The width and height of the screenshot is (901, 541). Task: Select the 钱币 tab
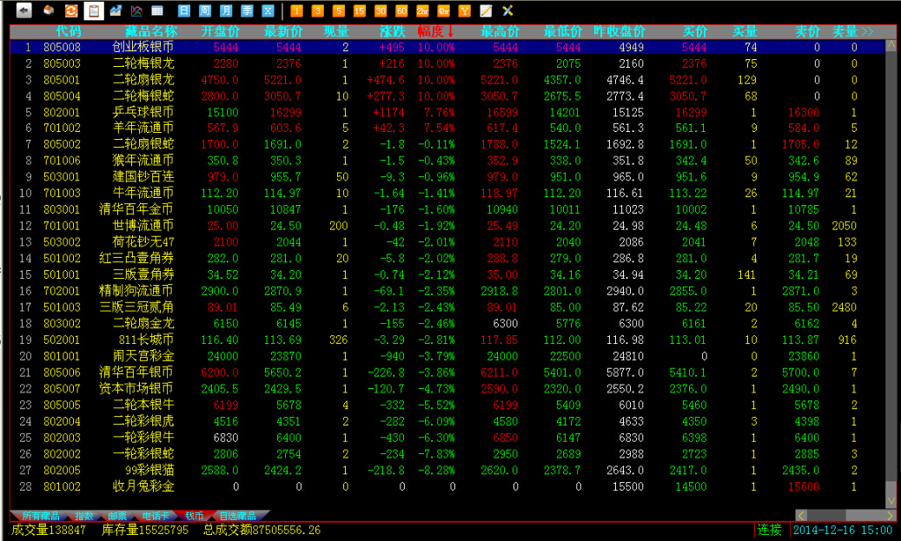[195, 516]
